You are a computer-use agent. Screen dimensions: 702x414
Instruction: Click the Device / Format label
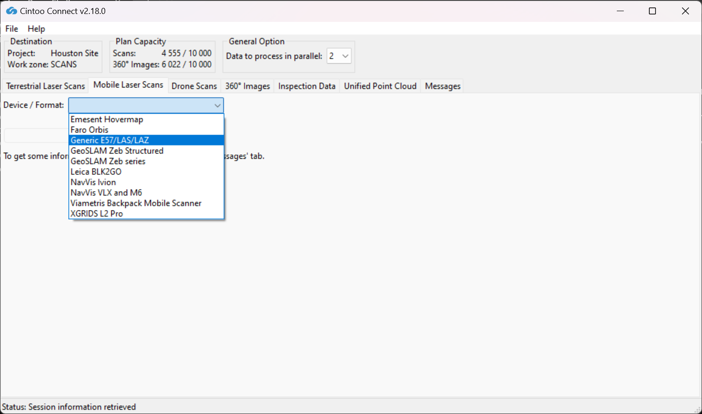[34, 105]
